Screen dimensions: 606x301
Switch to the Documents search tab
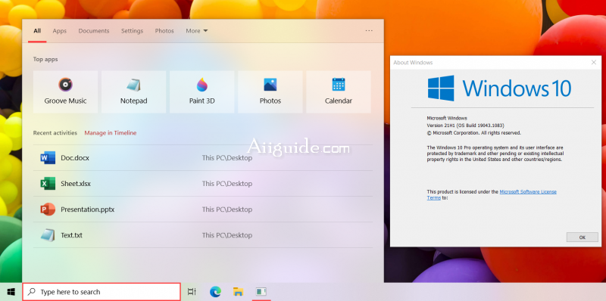pos(94,31)
